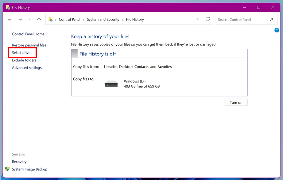Minimize the File History window
Viewport: 283px width, 180px height.
pyautogui.click(x=245, y=7)
